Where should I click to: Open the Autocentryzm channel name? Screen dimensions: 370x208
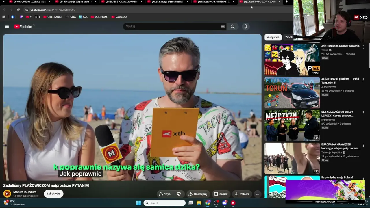pos(329,87)
